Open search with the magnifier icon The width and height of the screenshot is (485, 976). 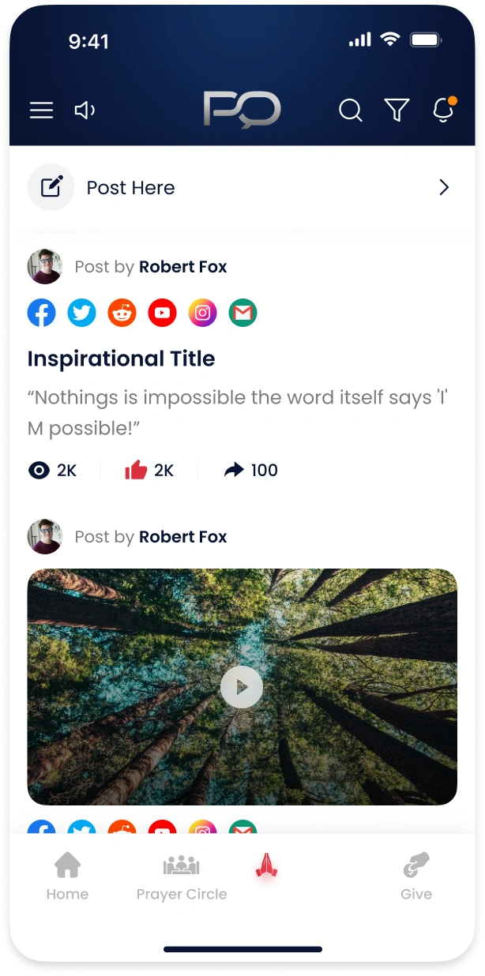(350, 111)
